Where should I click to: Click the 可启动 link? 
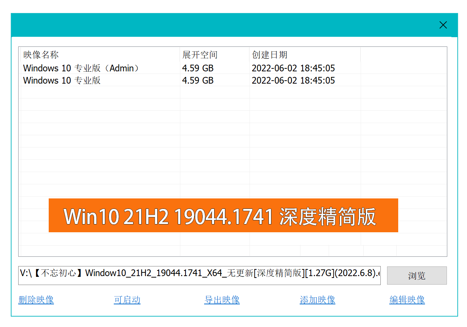[127, 300]
